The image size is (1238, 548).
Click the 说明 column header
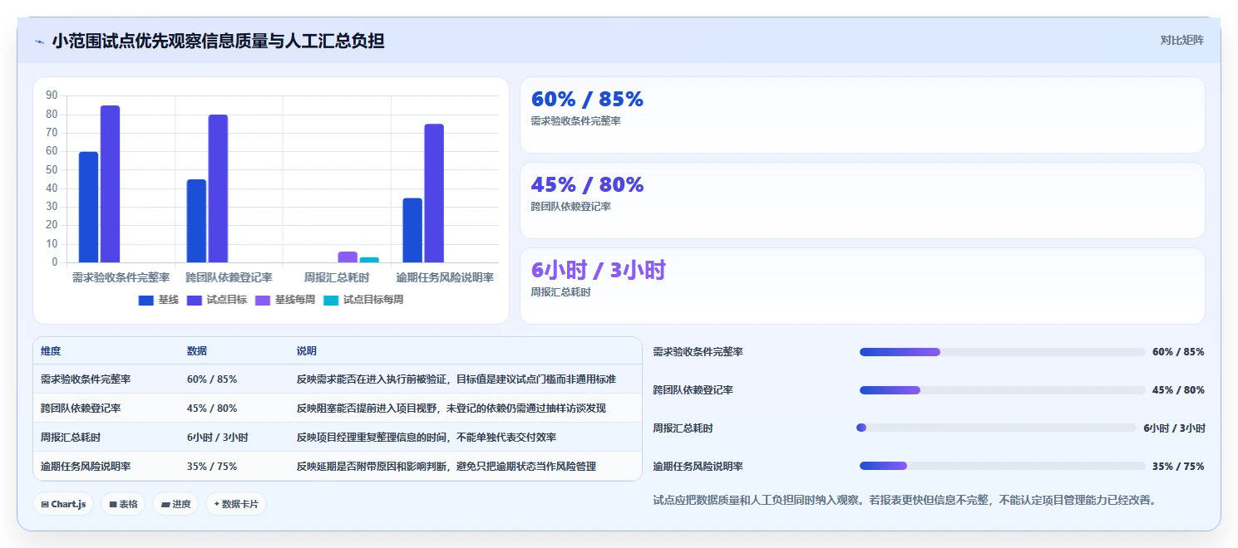pos(307,351)
